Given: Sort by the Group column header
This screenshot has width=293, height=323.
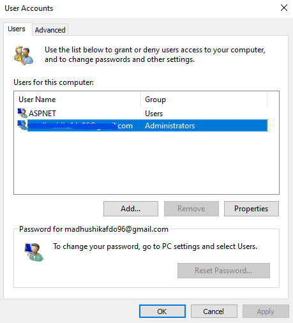Looking at the screenshot, I should pos(204,100).
